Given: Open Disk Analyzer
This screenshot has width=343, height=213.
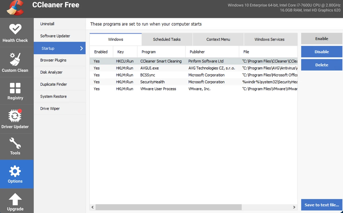Looking at the screenshot, I should pyautogui.click(x=60, y=72).
